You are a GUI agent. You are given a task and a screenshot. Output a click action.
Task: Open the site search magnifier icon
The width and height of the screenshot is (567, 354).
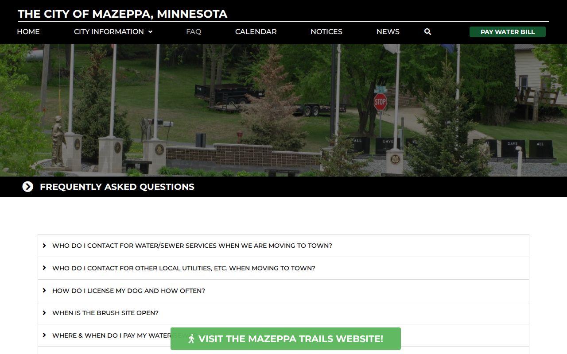tap(427, 32)
